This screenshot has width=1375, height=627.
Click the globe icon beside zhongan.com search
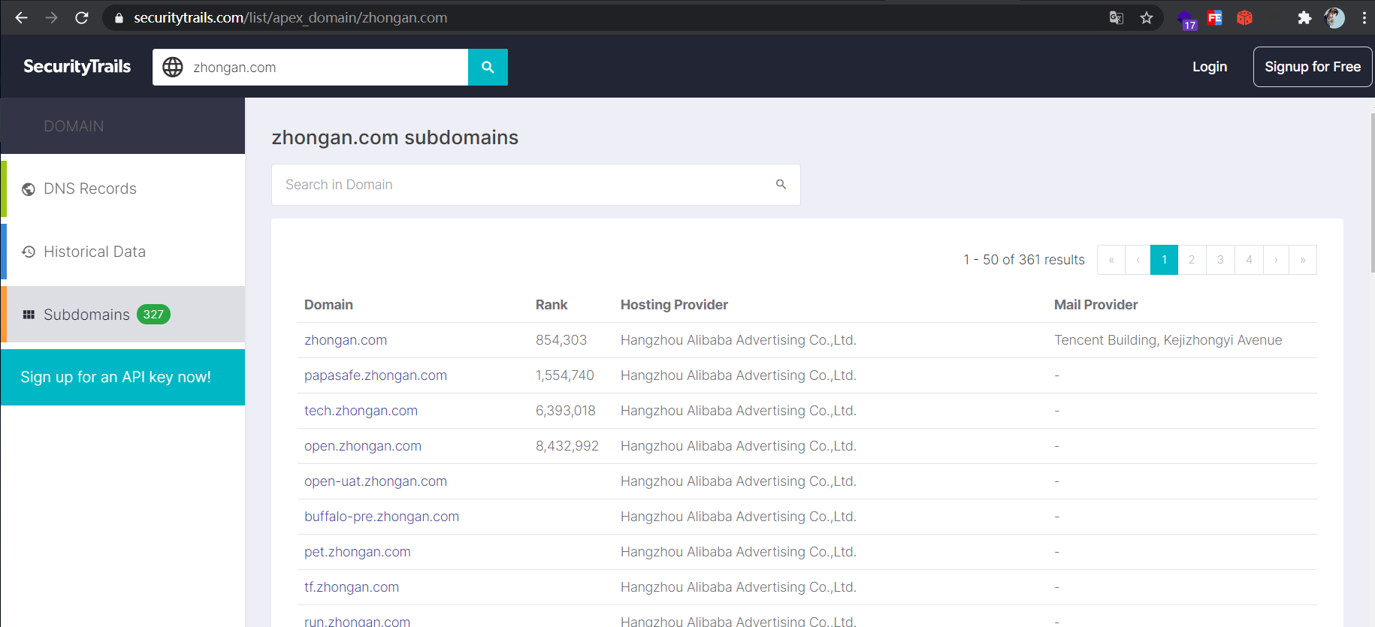[x=173, y=67]
